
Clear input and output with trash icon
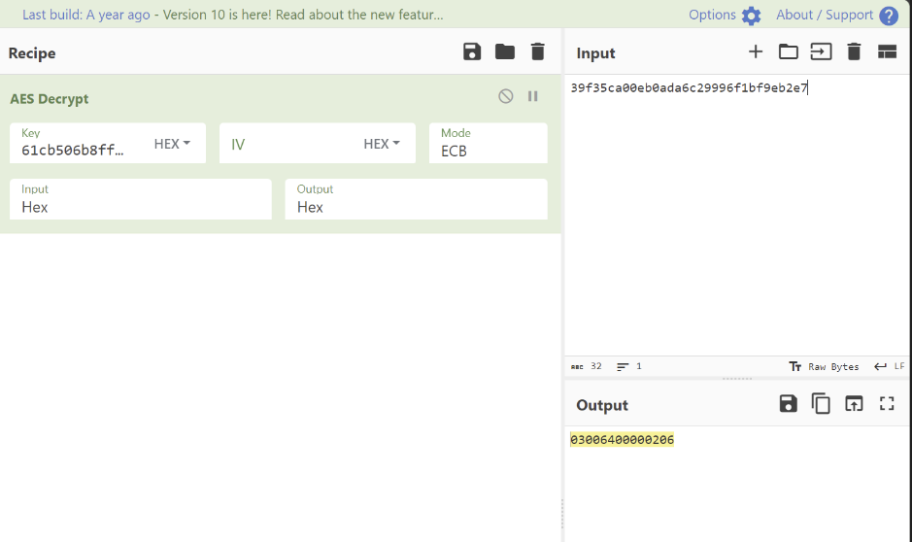(854, 51)
